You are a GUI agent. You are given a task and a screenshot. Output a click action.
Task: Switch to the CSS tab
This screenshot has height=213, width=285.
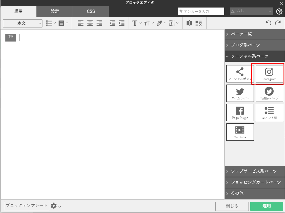pos(91,11)
